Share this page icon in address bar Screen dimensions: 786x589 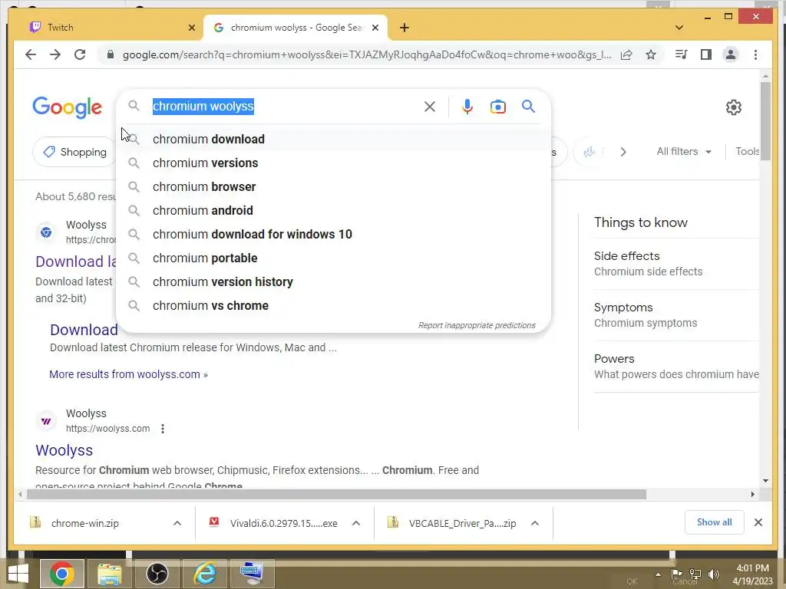click(x=626, y=54)
